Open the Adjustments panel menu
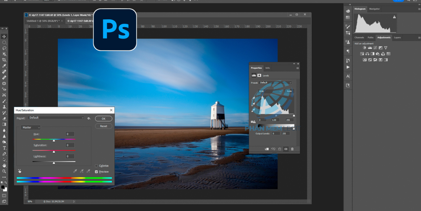Viewport: 421px width, 211px height. (x=419, y=38)
